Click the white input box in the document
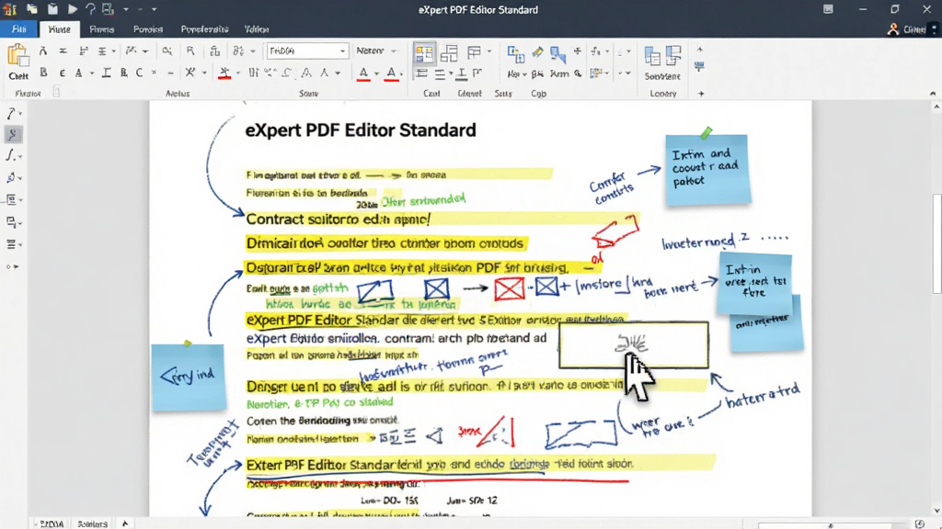The height and width of the screenshot is (529, 942). point(633,345)
